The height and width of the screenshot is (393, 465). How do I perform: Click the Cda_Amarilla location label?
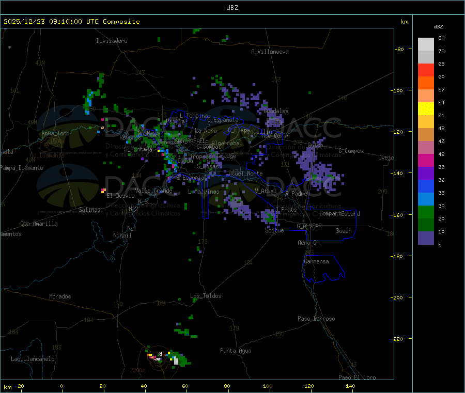[x=39, y=224]
